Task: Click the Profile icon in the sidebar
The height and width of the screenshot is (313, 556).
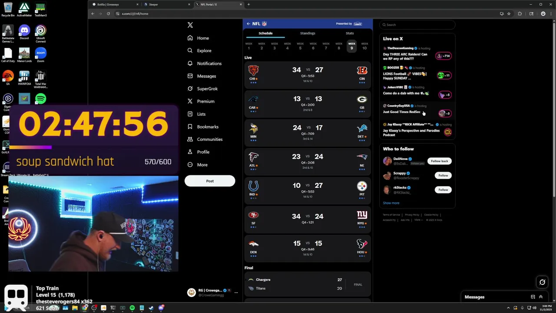Action: click(x=190, y=152)
